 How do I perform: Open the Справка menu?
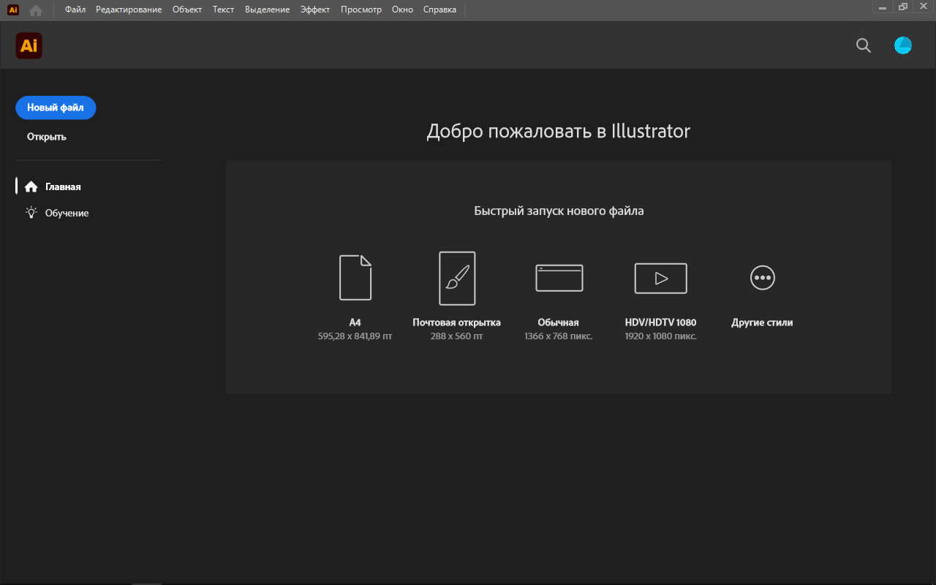point(439,10)
